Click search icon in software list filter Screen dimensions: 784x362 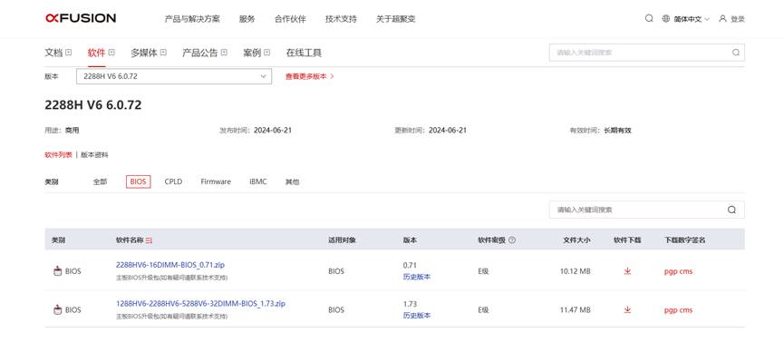(x=731, y=210)
